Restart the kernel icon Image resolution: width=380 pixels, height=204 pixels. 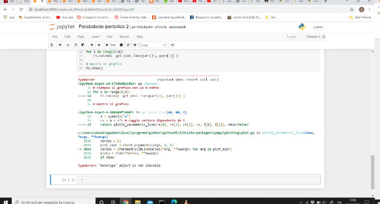coord(128,45)
